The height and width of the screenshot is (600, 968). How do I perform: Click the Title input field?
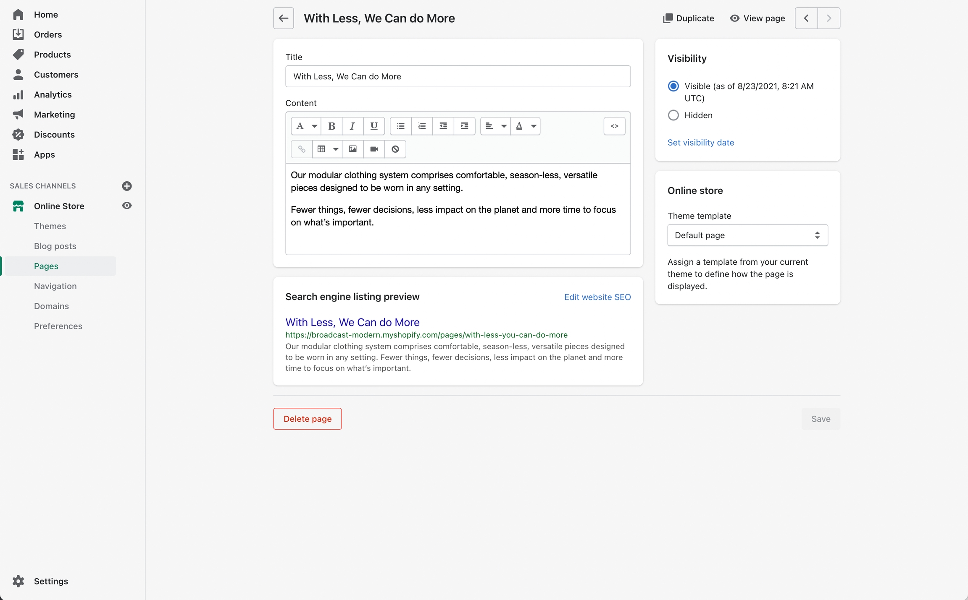click(458, 76)
